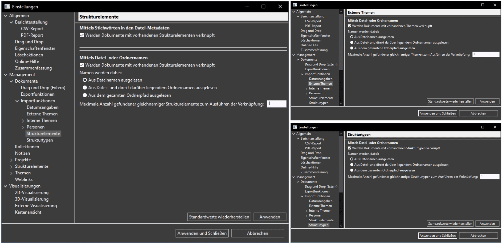Select Externe Visualisierung in main window
Viewport: 503px width, 245px height.
point(36,206)
